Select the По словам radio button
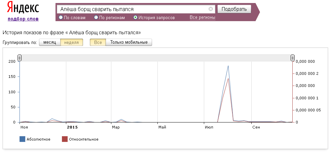Viewport: 330px width, 152px height. [61, 17]
